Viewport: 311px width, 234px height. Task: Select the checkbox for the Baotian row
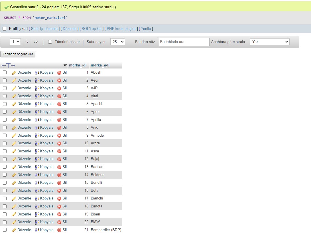pyautogui.click(x=5, y=167)
